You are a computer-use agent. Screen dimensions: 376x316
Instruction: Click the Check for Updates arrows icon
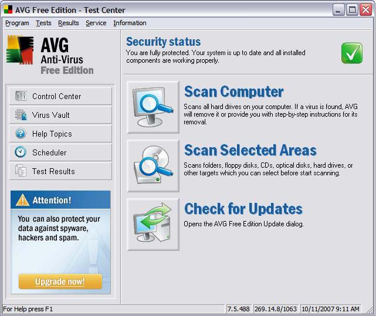tap(153, 224)
